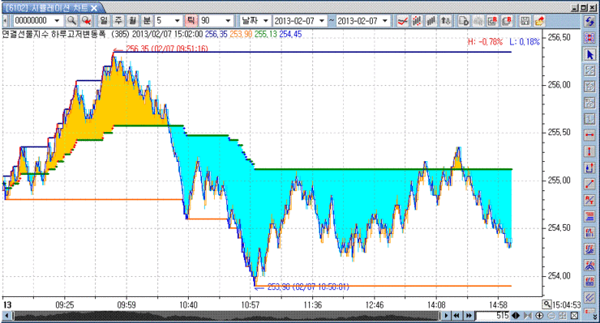The image size is (600, 323).
Task: Click the magnifier icon beside time 15:04:53
Action: (546, 304)
